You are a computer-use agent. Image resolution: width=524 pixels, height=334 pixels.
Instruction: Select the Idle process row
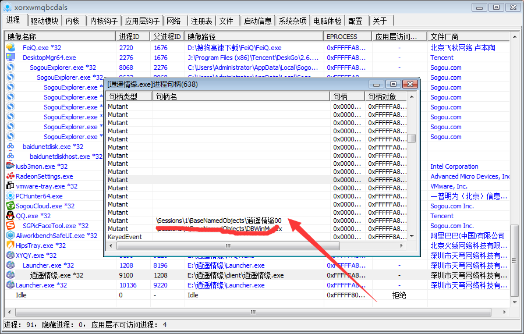point(257,295)
